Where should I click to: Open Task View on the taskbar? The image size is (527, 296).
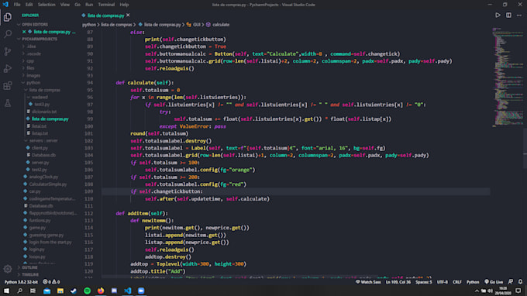point(33,291)
